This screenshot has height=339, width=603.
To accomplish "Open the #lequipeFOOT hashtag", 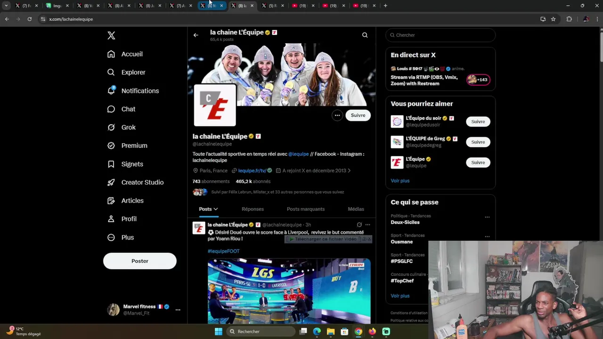I will tap(224, 251).
